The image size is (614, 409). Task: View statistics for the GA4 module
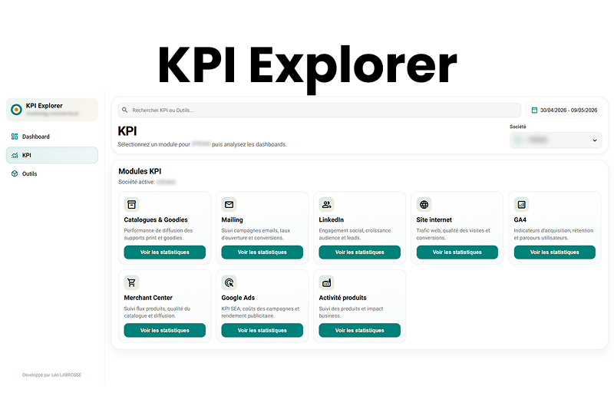[555, 252]
